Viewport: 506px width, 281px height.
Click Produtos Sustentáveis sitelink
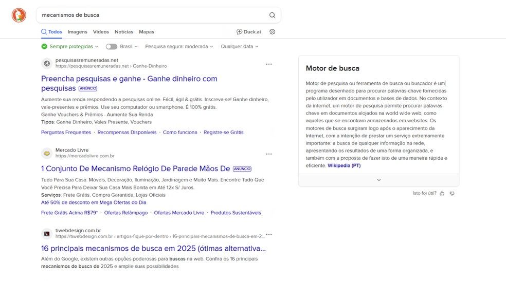236,213
